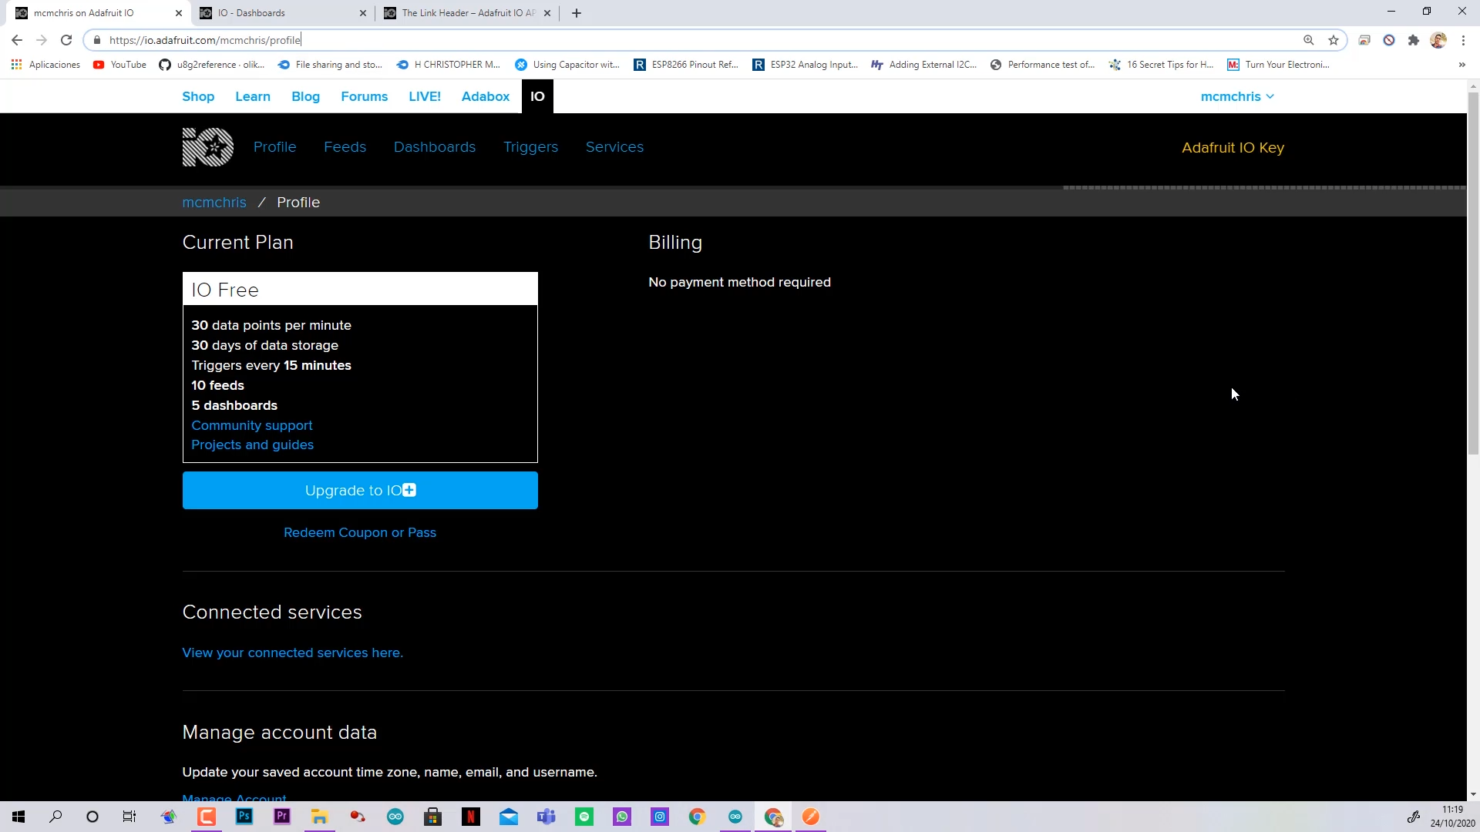Click the Adafruit IO logo icon
Viewport: 1480px width, 832px height.
[x=207, y=147]
